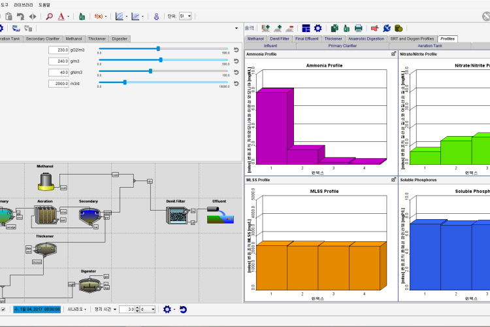Viewport: 490px width, 327px height.
Task: Expand the first graph icon dropdown arrow
Action: coord(127,16)
